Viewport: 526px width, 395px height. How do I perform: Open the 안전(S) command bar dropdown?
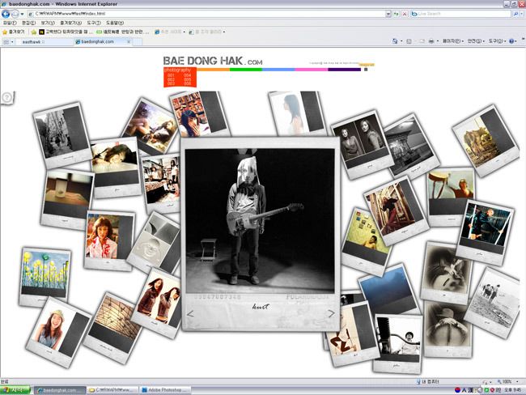(x=476, y=41)
